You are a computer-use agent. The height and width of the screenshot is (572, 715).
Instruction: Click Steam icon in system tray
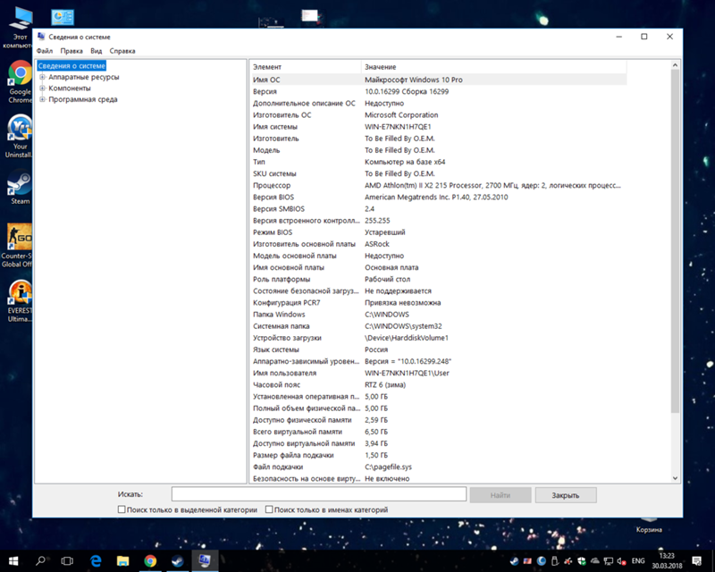(514, 561)
